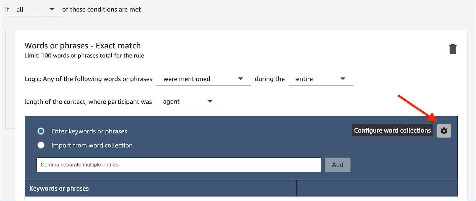Click the chevron icon beside "agent"
Image resolution: width=476 pixels, height=201 pixels.
click(x=210, y=101)
